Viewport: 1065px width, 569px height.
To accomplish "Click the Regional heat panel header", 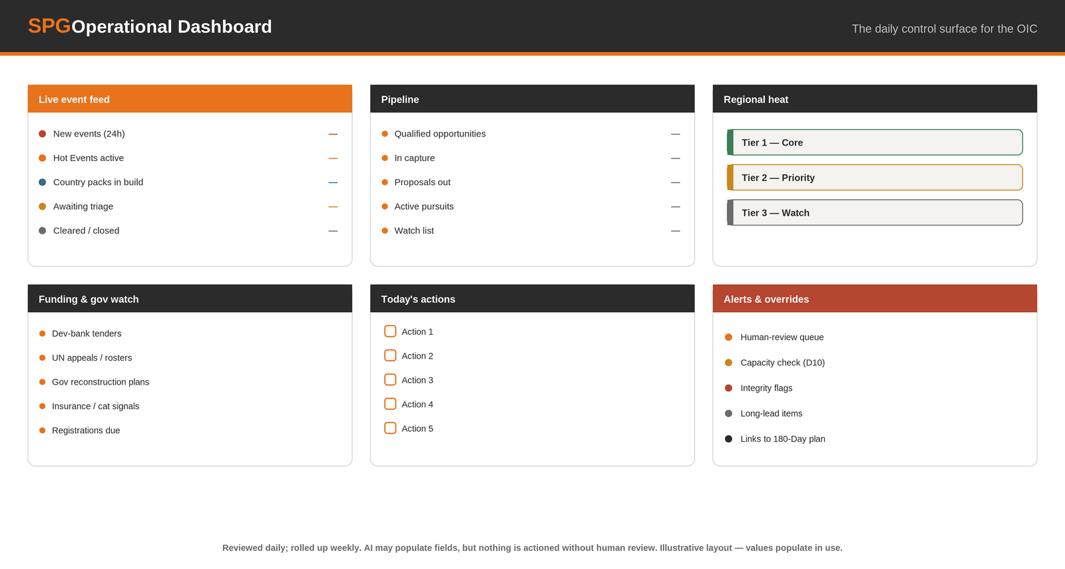I will click(x=875, y=99).
